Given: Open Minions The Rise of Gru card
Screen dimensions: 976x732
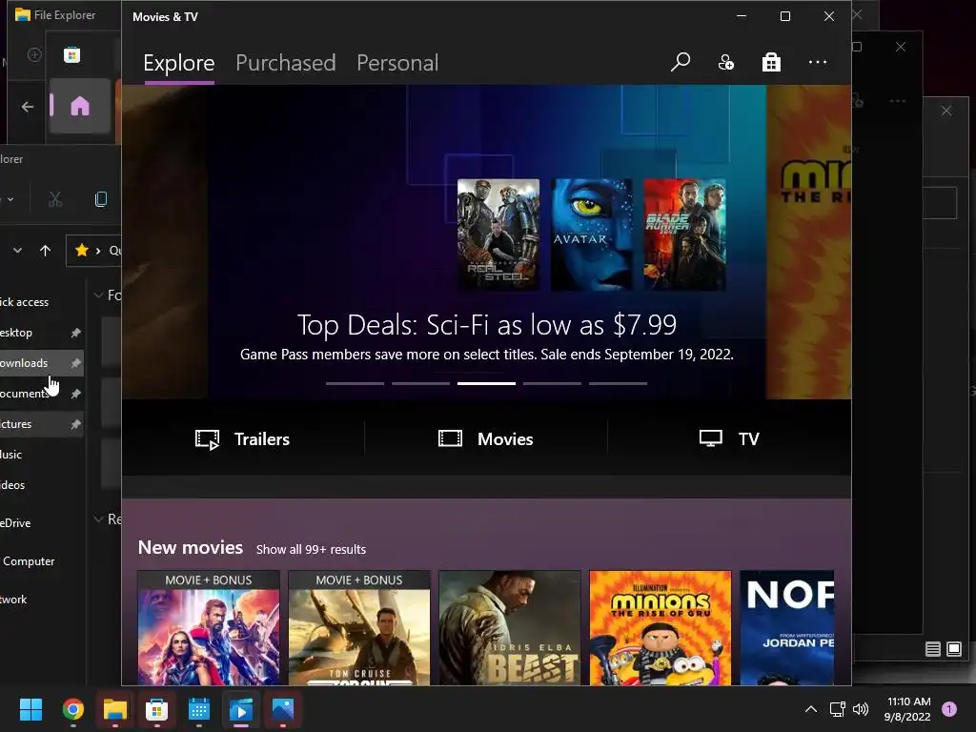Looking at the screenshot, I should [661, 627].
